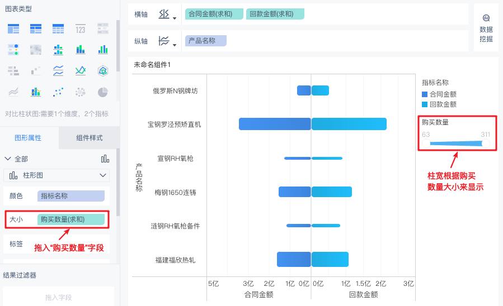Screen dimensions: 503x306
Task: Select the contrast bar chart icon
Action: pyautogui.click(x=13, y=70)
